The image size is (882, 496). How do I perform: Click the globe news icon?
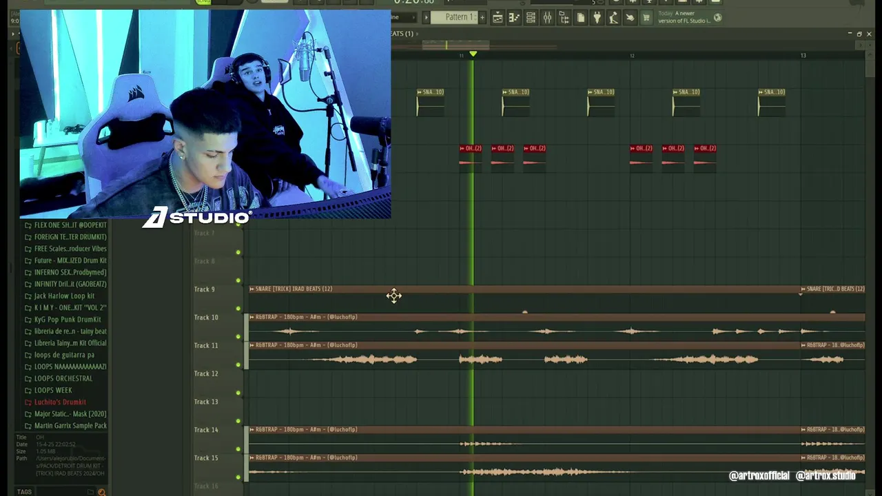pyautogui.click(x=717, y=18)
